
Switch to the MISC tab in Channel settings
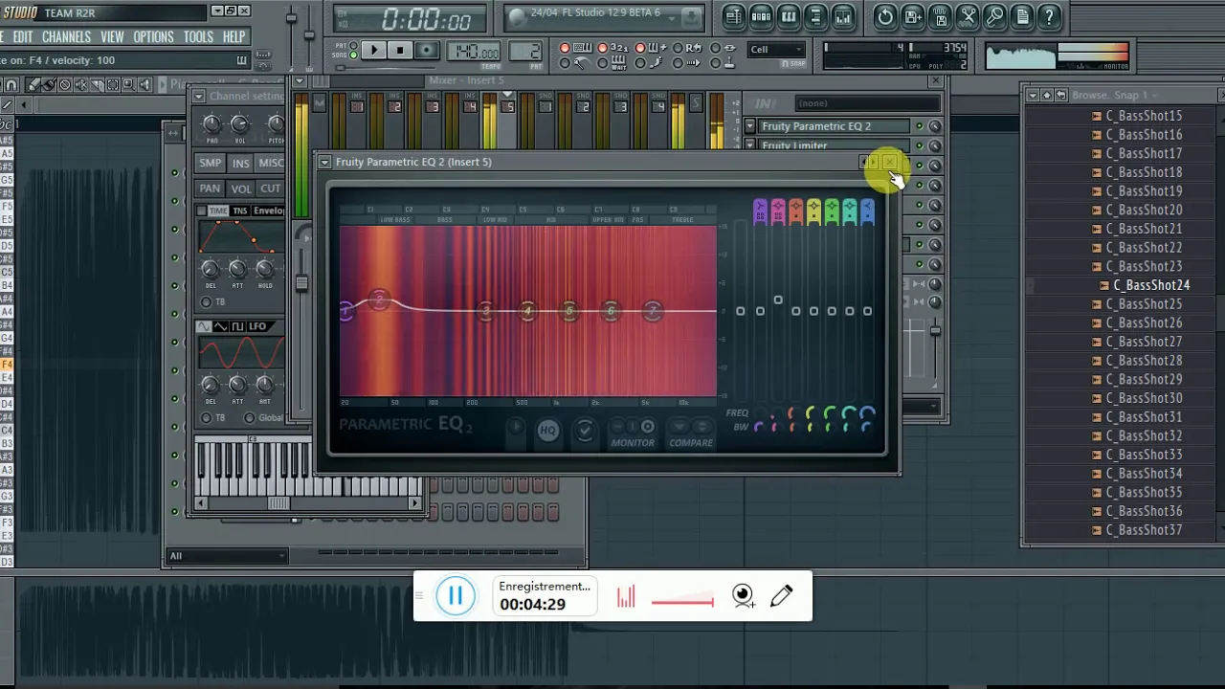(x=271, y=163)
